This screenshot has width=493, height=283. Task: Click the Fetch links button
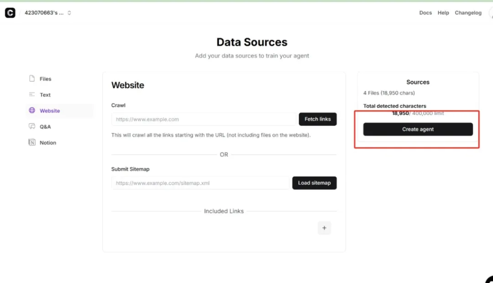coord(318,119)
